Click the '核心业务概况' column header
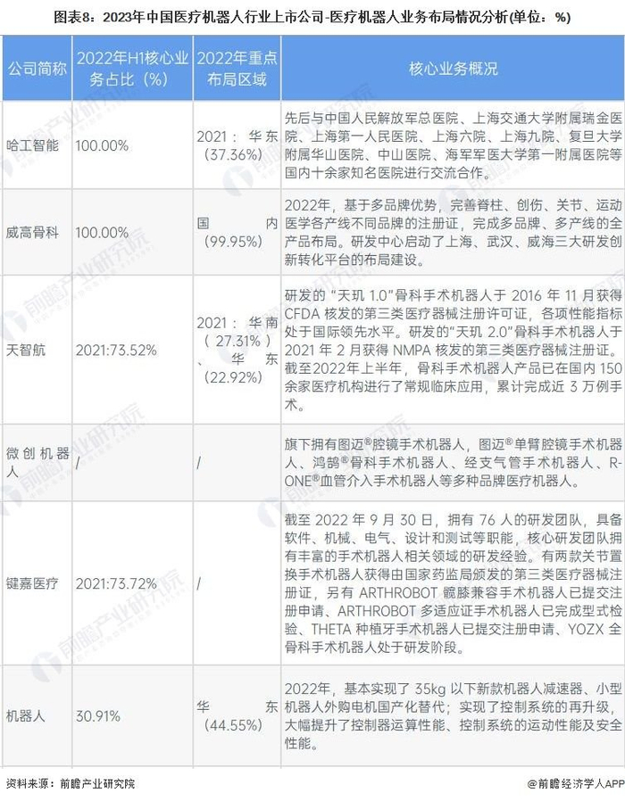Viewport: 625px width, 801px height. coord(454,69)
